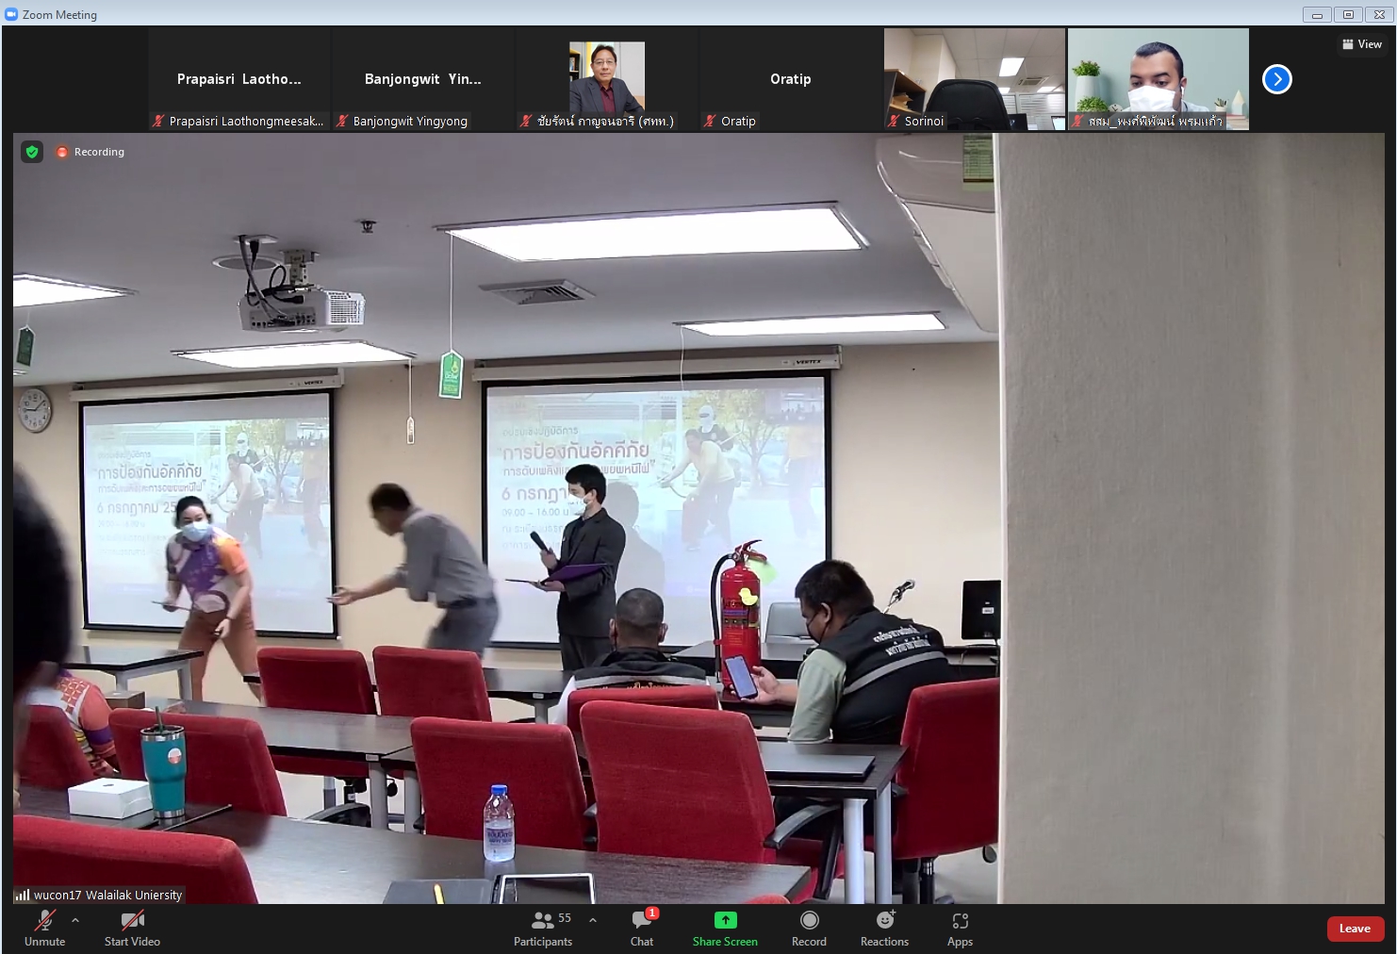
Task: Click the green Share Screen icon
Action: (725, 920)
